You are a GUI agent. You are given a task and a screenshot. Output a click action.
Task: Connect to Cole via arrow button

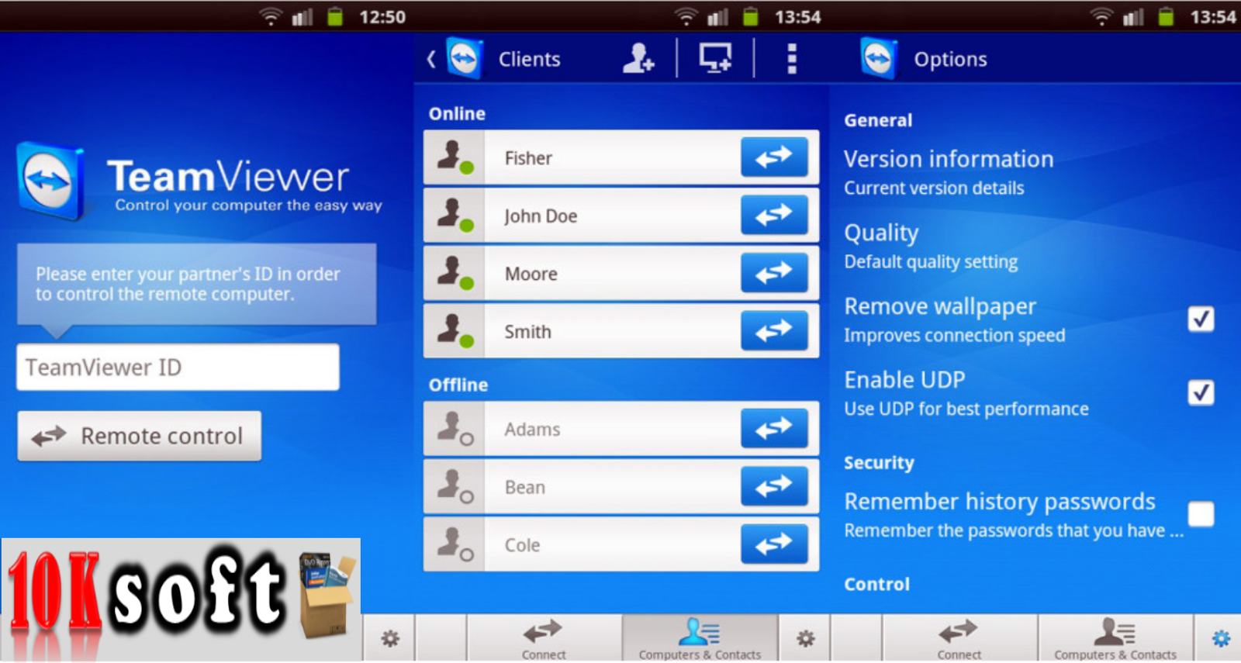pyautogui.click(x=774, y=544)
